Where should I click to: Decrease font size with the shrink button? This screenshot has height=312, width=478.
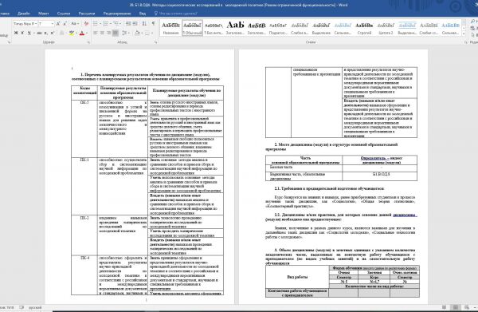coord(65,23)
